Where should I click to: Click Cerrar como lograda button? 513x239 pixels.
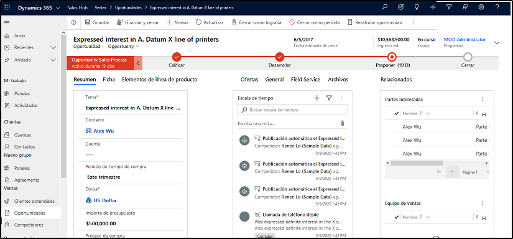(256, 22)
